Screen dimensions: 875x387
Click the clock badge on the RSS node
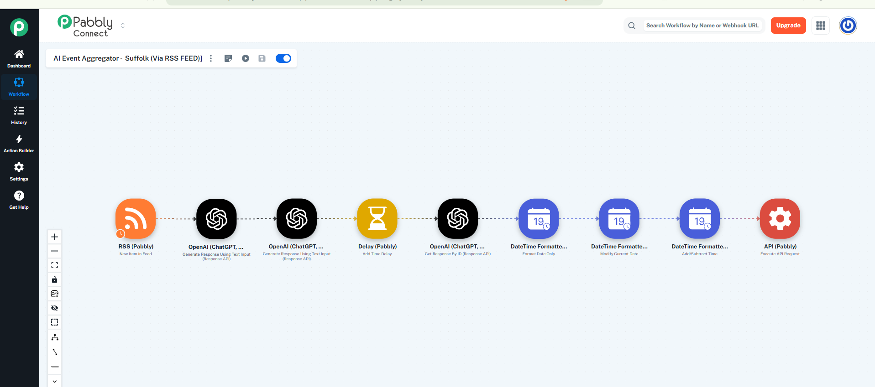coord(121,234)
